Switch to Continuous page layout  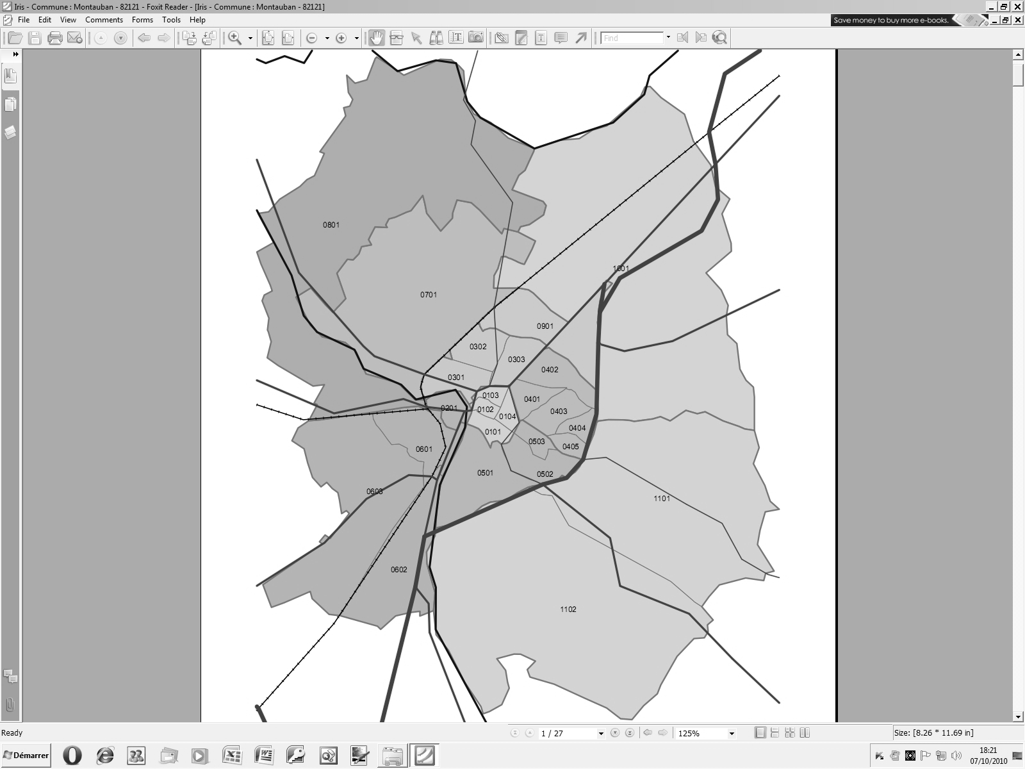775,732
